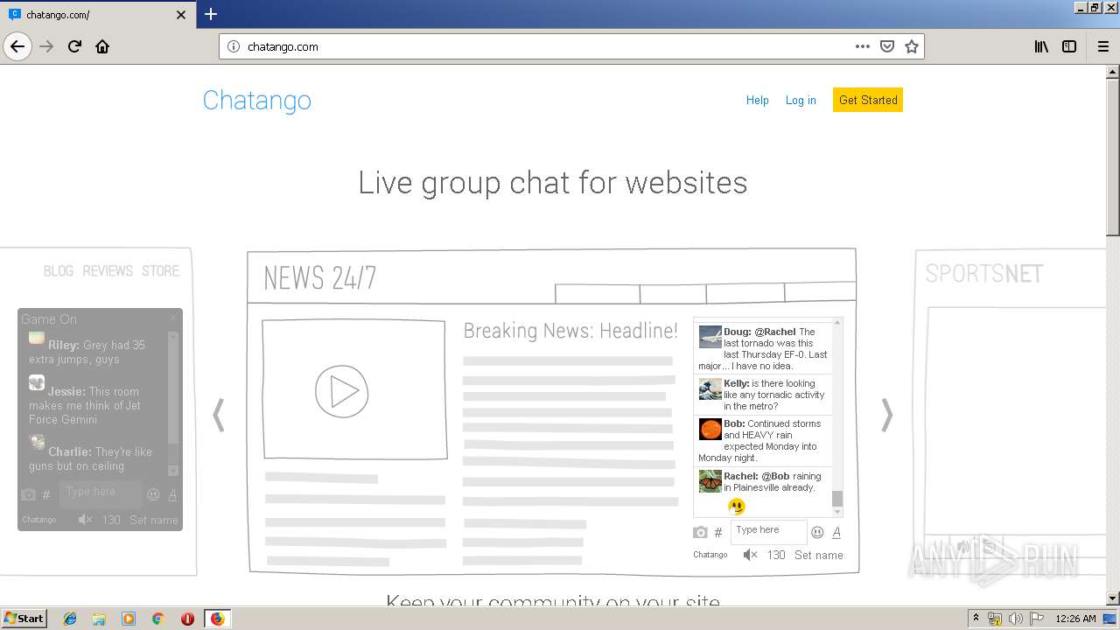This screenshot has height=630, width=1120.
Task: Click the News chat scrollbar thumb
Action: click(x=837, y=499)
